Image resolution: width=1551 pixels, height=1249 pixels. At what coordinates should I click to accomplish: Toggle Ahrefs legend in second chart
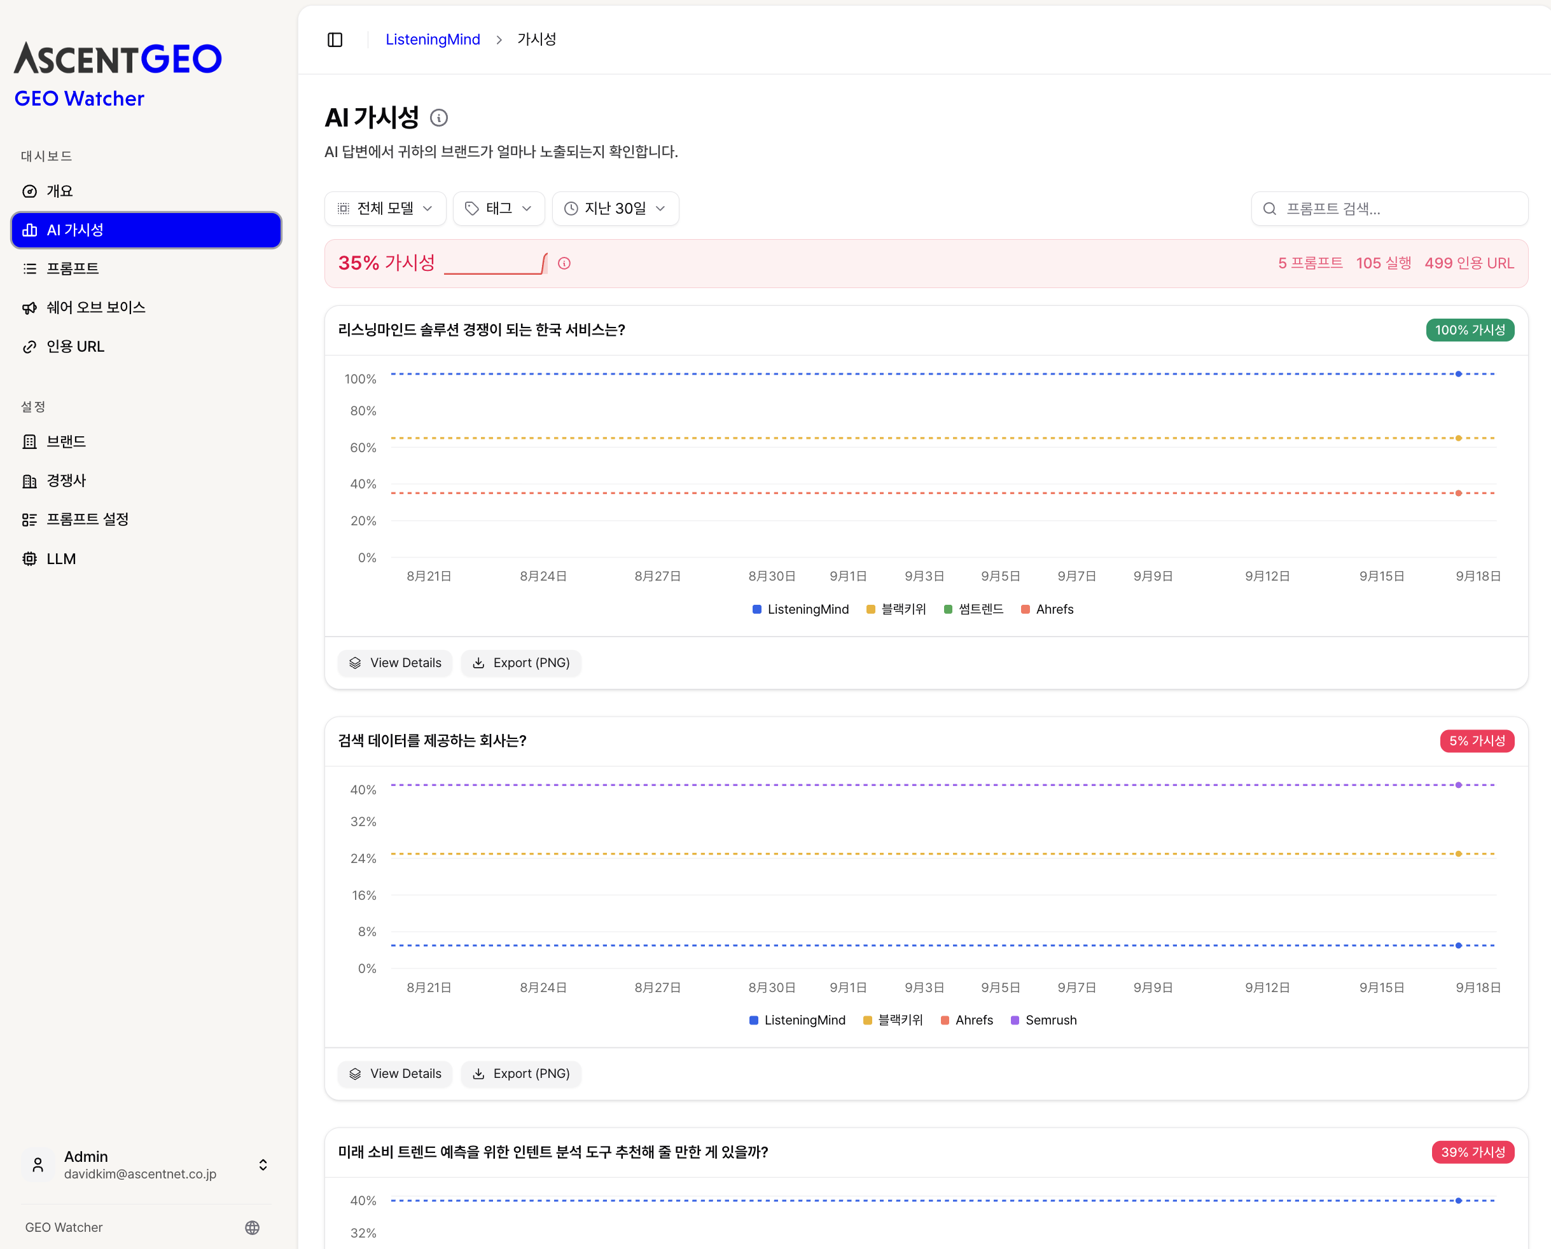pos(966,1020)
